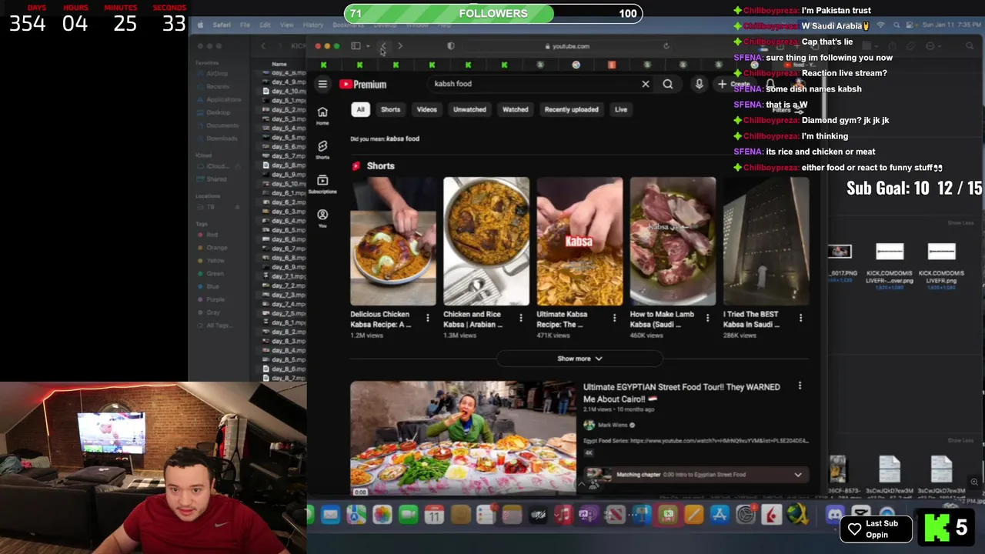This screenshot has height=554, width=985.
Task: Open Ultimate EGYPTIAN Street Food Tour title
Action: point(681,392)
